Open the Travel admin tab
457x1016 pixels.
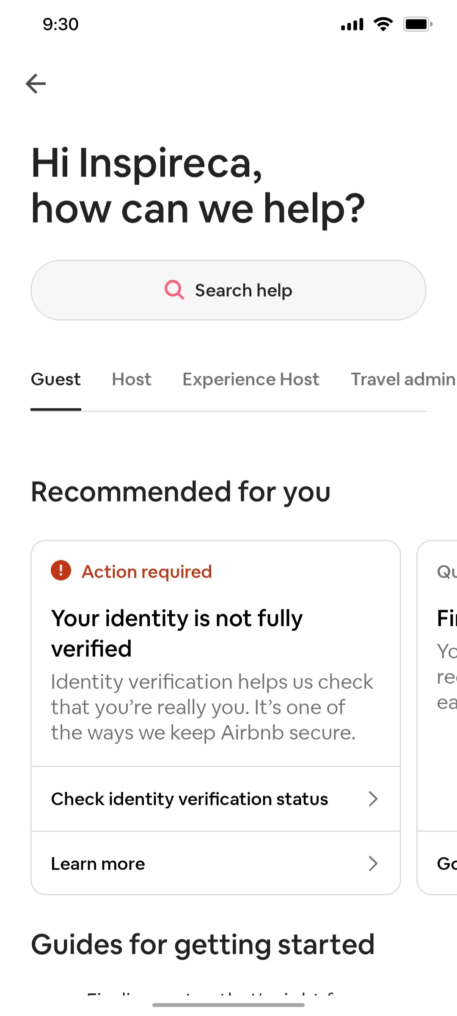(402, 379)
